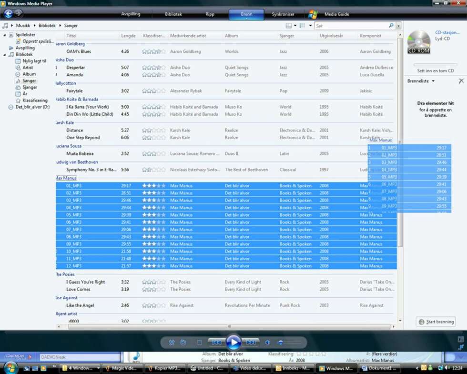Open the search options dropdown arrow
Screen dimensions: 467x374
[x=398, y=26]
